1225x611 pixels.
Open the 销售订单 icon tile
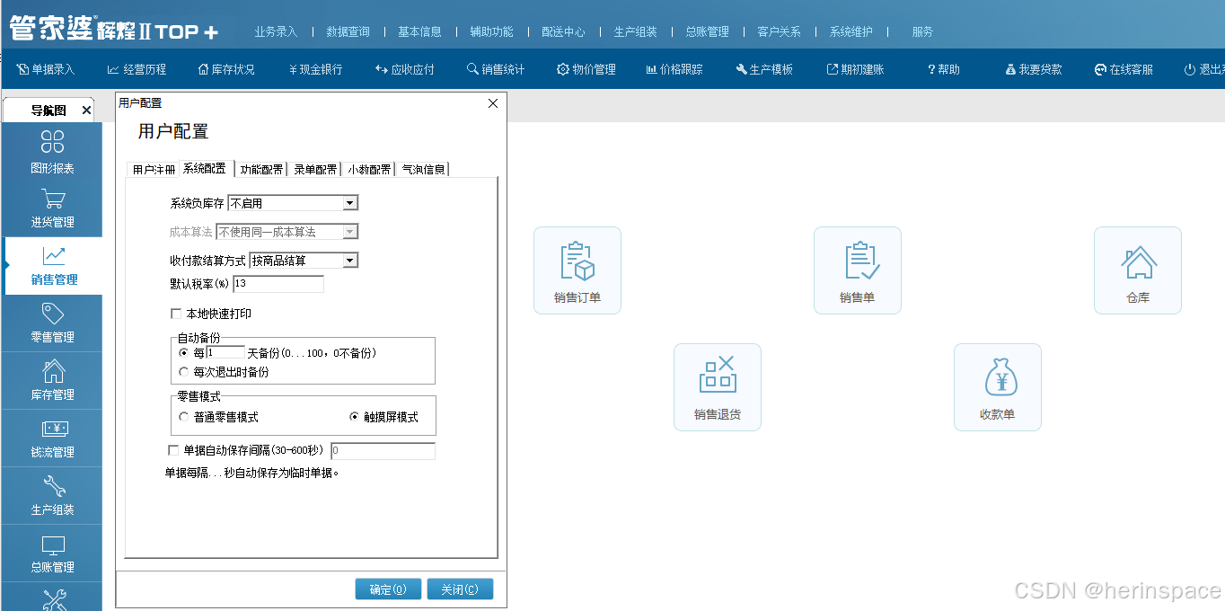[577, 270]
